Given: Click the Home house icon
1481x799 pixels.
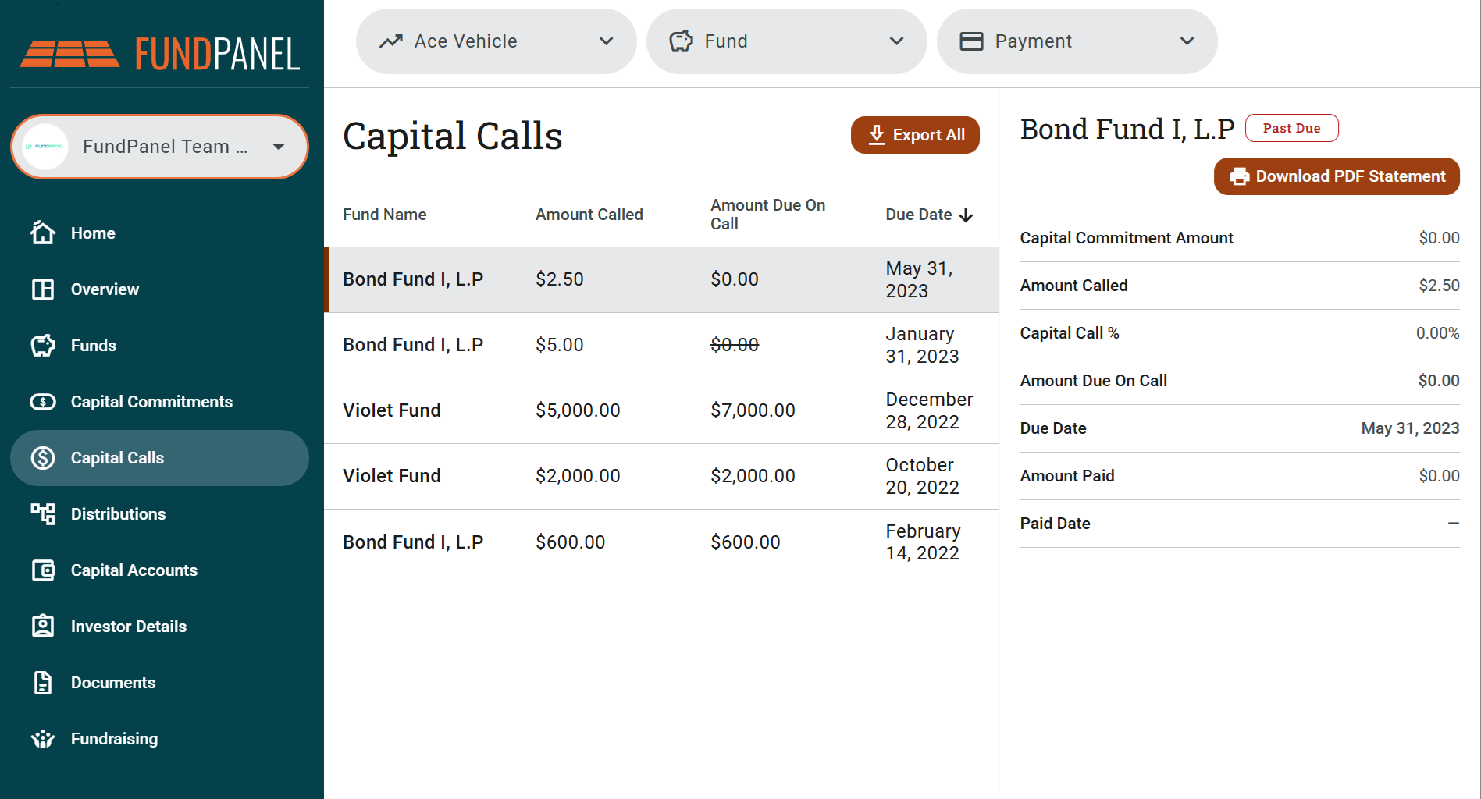Looking at the screenshot, I should click(43, 233).
